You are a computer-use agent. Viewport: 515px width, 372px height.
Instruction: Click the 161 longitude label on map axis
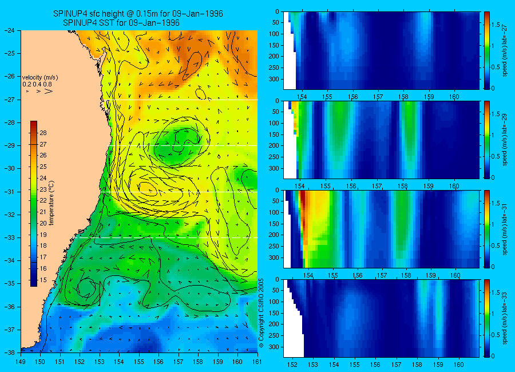click(257, 362)
